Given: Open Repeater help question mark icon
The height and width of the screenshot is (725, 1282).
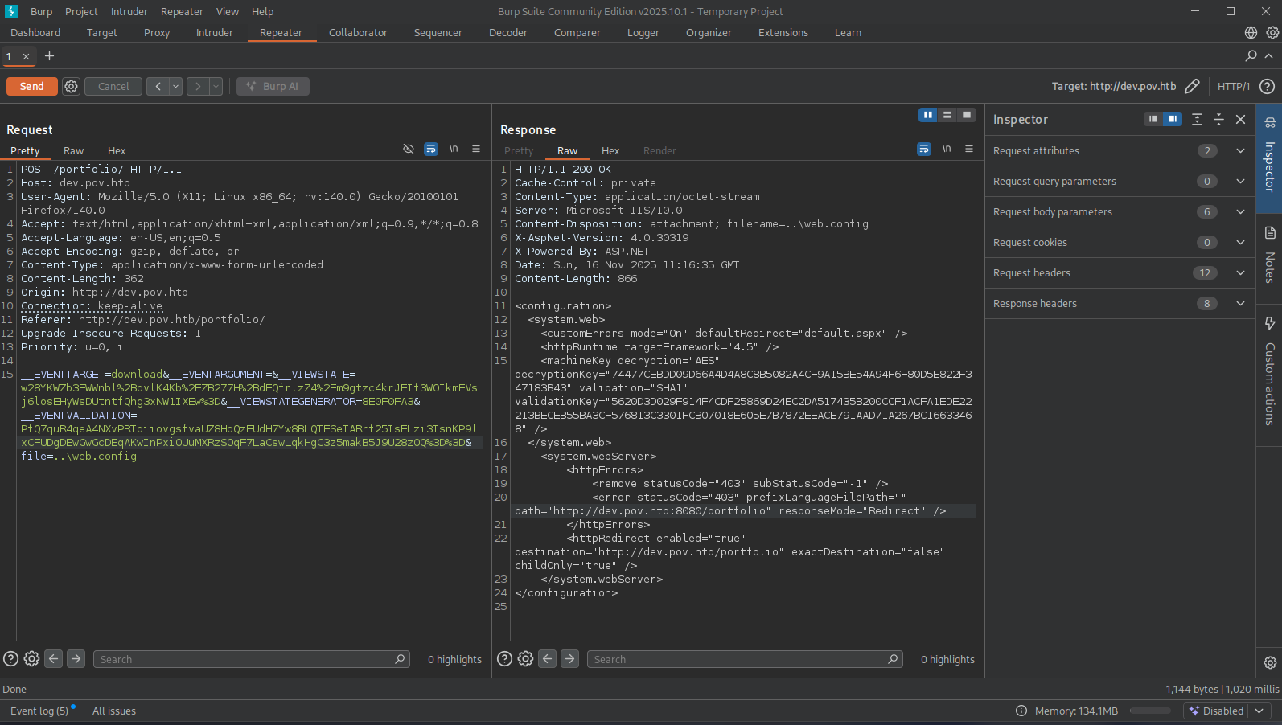Looking at the screenshot, I should click(x=1267, y=86).
